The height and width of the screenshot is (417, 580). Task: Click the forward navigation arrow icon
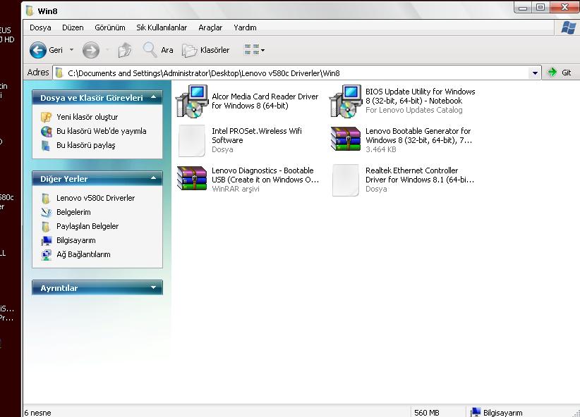(90, 50)
